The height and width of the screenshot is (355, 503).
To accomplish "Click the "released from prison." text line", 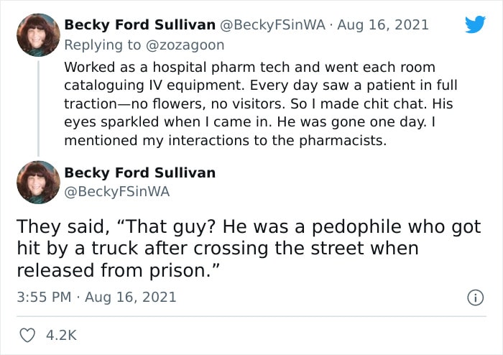I will click(118, 270).
